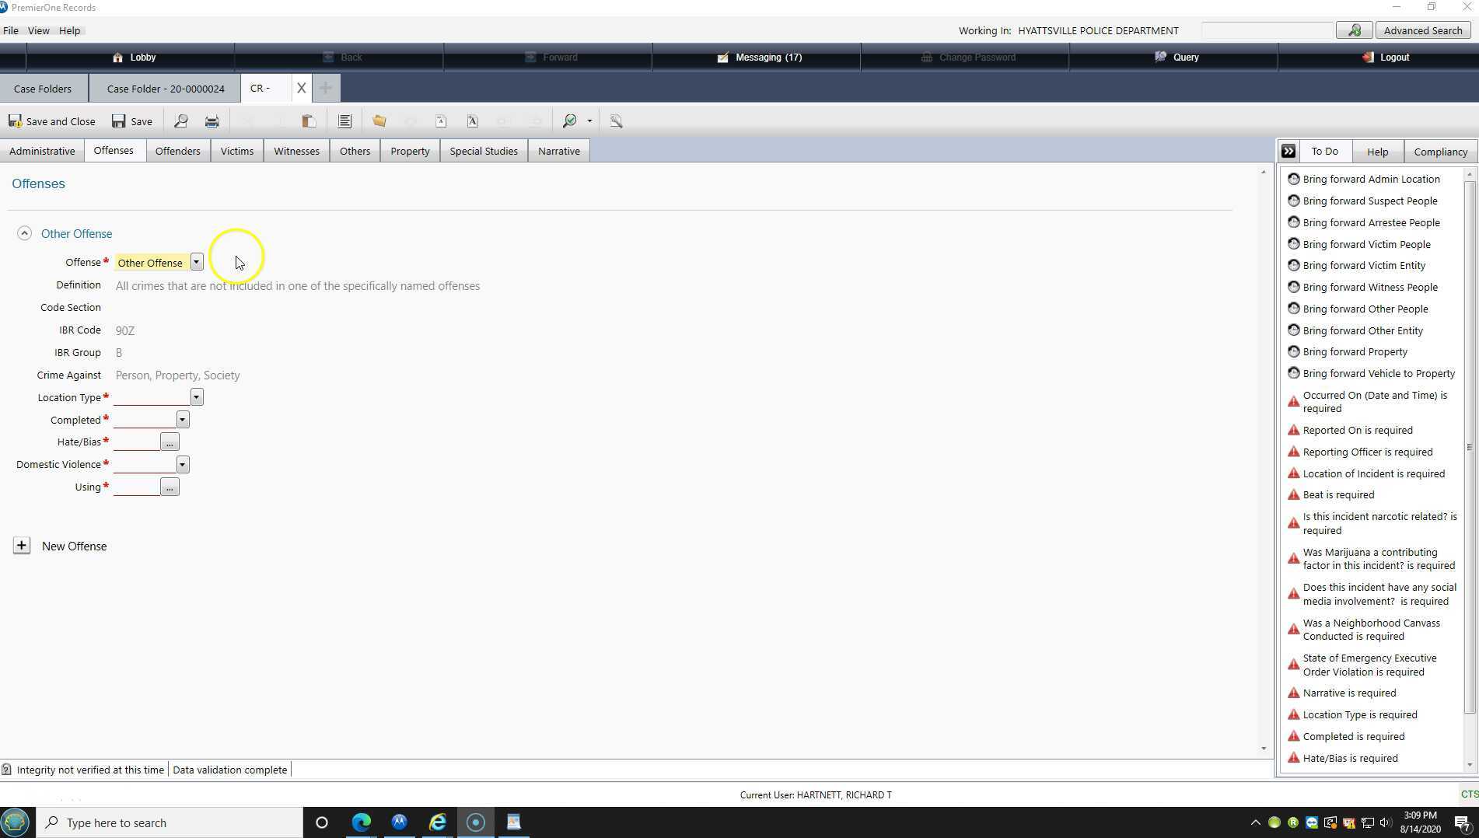Image resolution: width=1479 pixels, height=838 pixels.
Task: Open the folder icon in toolbar
Action: click(379, 121)
